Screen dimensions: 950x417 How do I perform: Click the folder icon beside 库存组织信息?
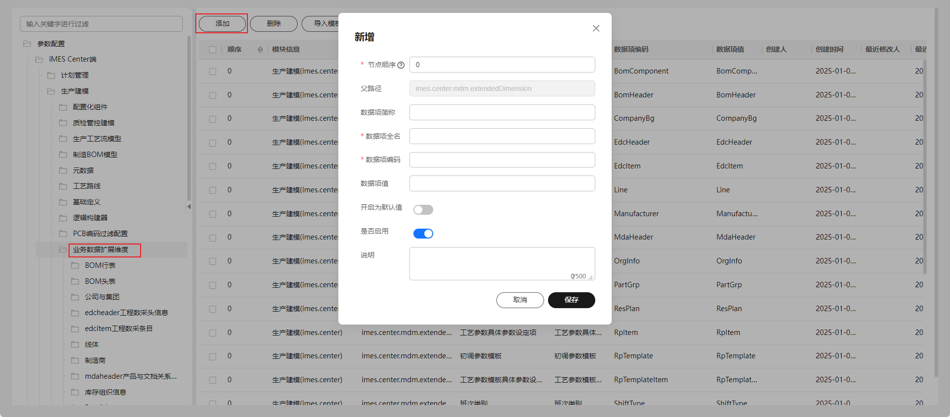pos(75,392)
